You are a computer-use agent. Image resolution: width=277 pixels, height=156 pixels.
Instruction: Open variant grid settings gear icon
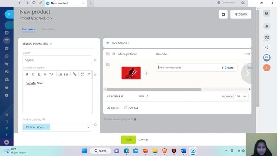click(x=113, y=54)
